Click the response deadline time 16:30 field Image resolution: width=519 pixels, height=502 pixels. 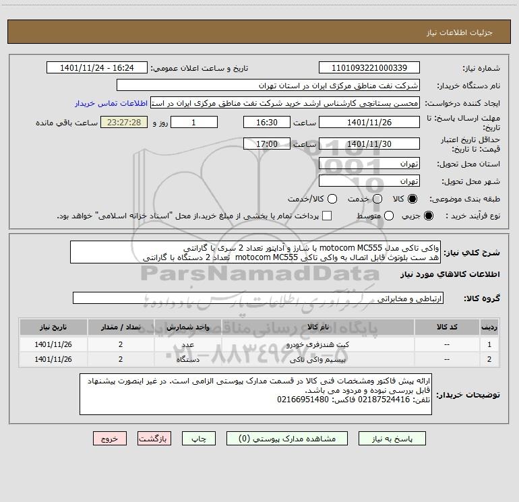267,122
